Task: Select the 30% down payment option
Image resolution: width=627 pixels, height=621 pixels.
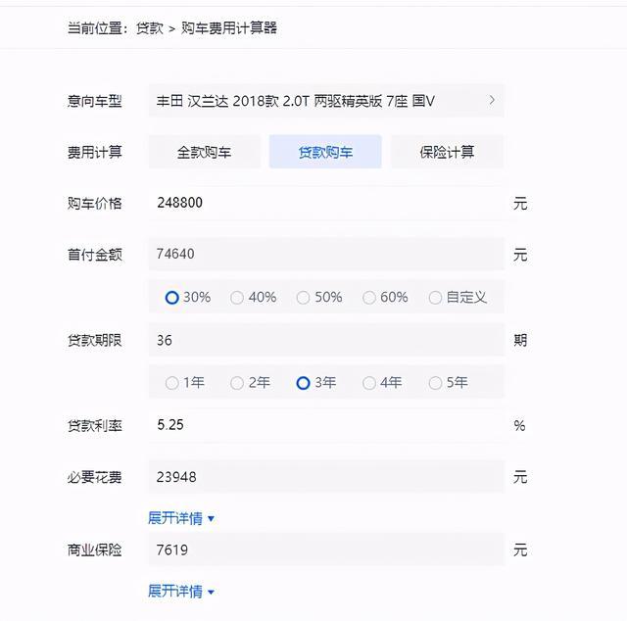Action: (x=187, y=298)
